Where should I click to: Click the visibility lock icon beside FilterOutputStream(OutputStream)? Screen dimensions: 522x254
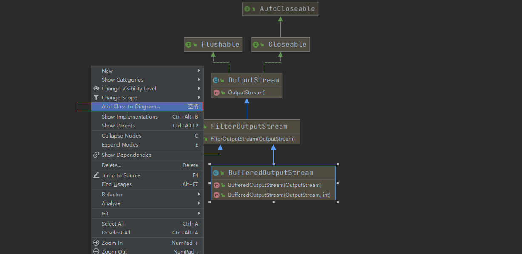pos(205,139)
